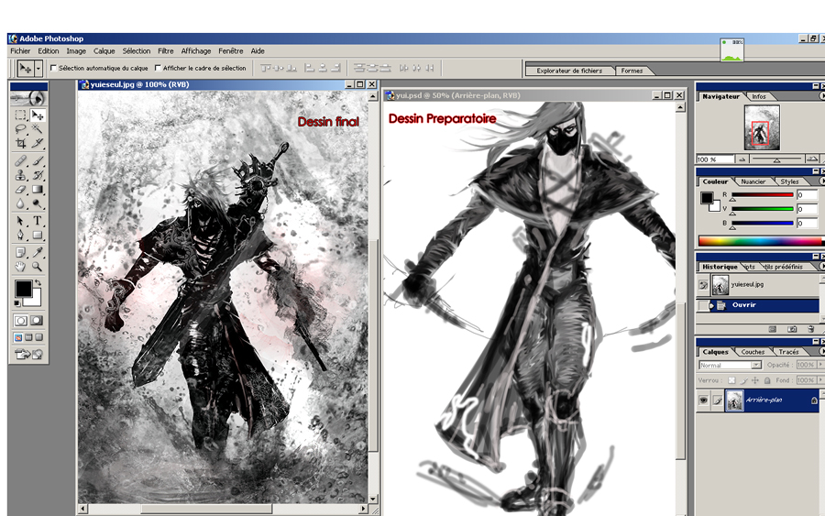Image resolution: width=825 pixels, height=516 pixels.
Task: Open the Calques panel flyout menu arrow
Action: click(821, 352)
